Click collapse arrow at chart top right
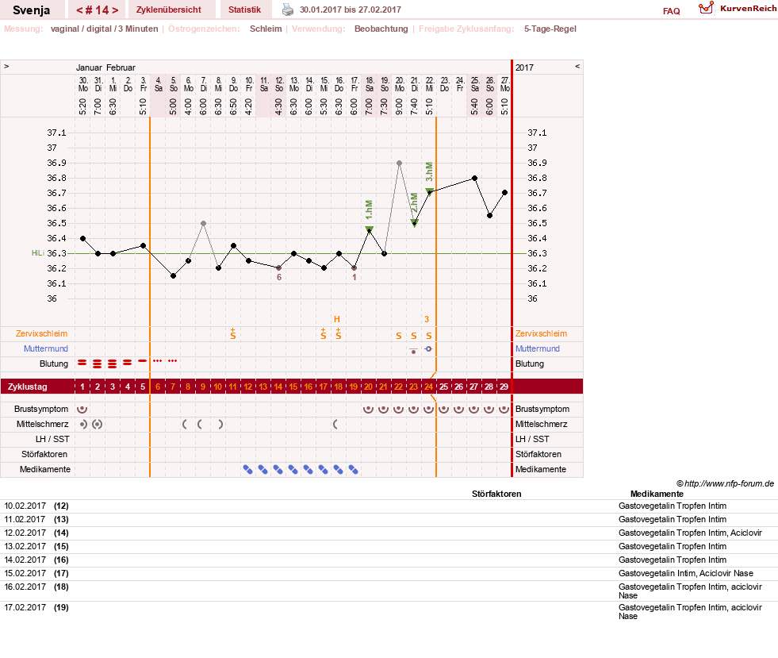Screen dimensions: 778x658 (x=577, y=66)
